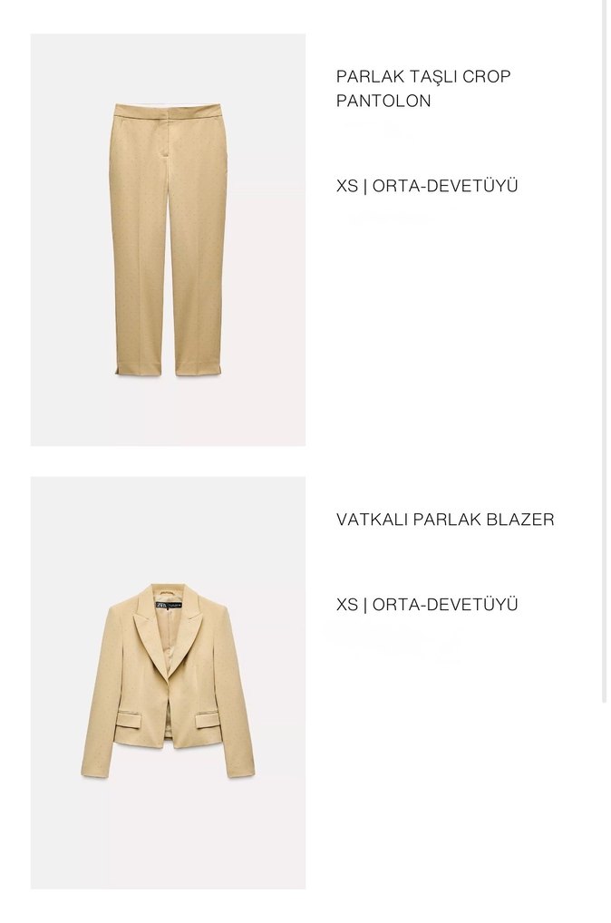Click the separator bar between XS and ORTA-DEVETÜYÜ for trousers
This screenshot has height=923, width=611.
(365, 186)
